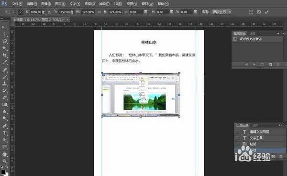This screenshot has width=287, height=176.
Task: Click the foreground color swatch
Action: pos(3,172)
